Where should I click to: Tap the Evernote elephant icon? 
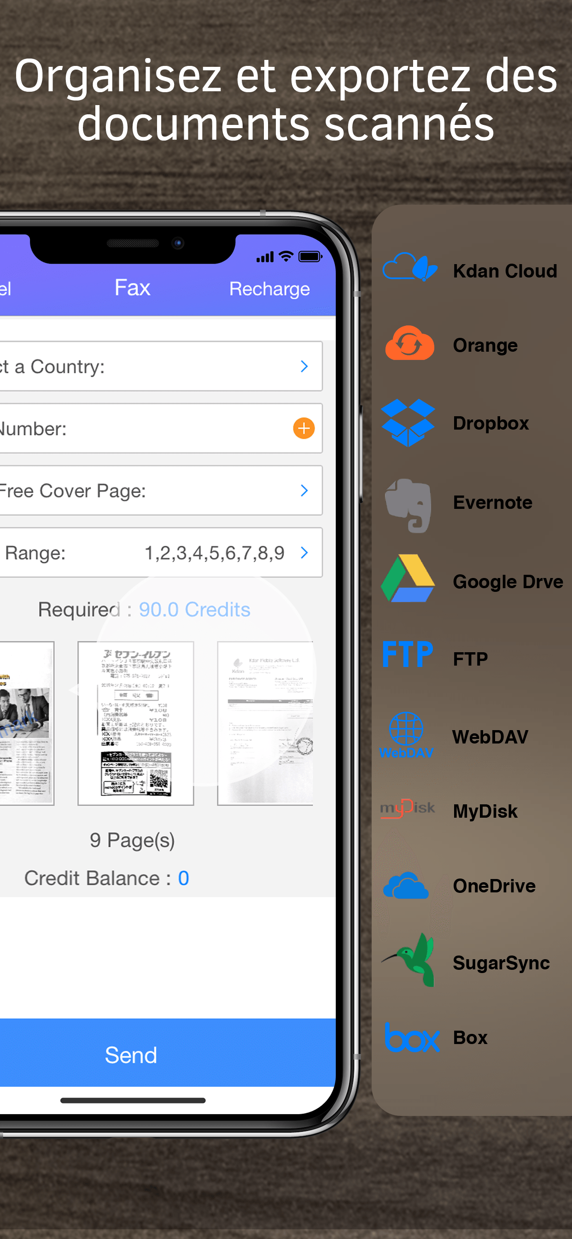pyautogui.click(x=408, y=506)
